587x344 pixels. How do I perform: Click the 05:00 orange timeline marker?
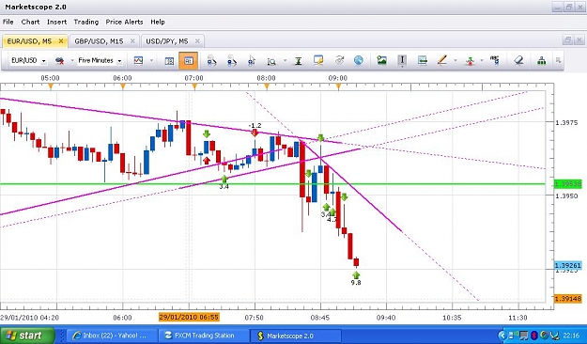(x=51, y=86)
